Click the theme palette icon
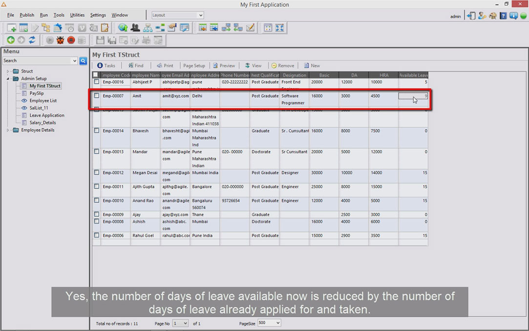Image resolution: width=529 pixels, height=331 pixels. tap(492, 16)
